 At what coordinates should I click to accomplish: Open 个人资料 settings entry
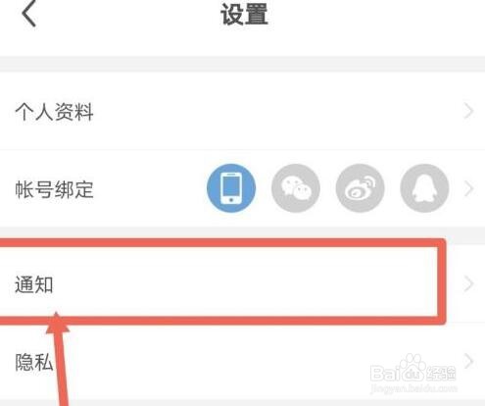point(242,111)
